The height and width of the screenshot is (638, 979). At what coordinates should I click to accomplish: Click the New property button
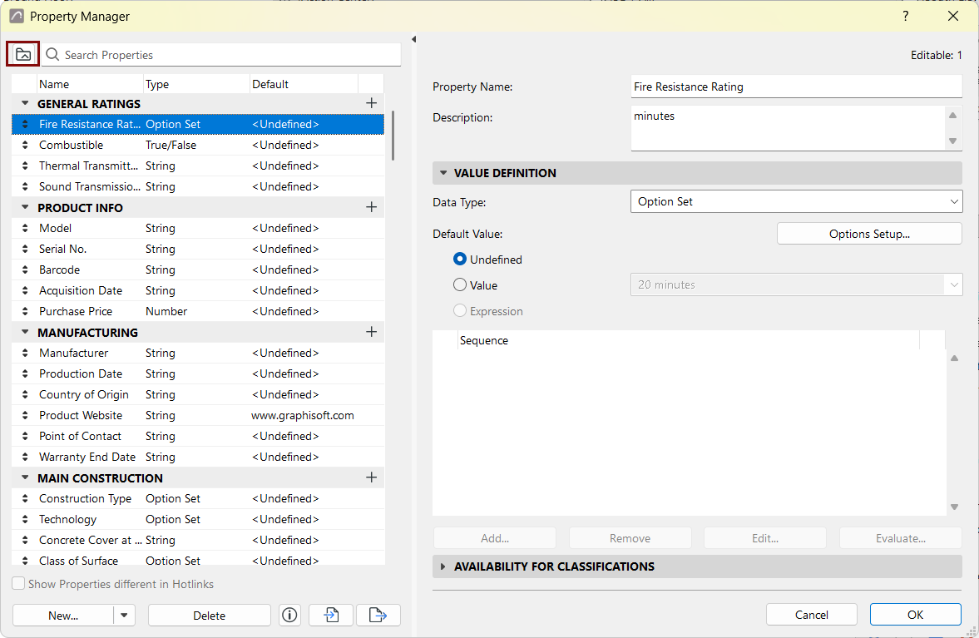click(63, 616)
